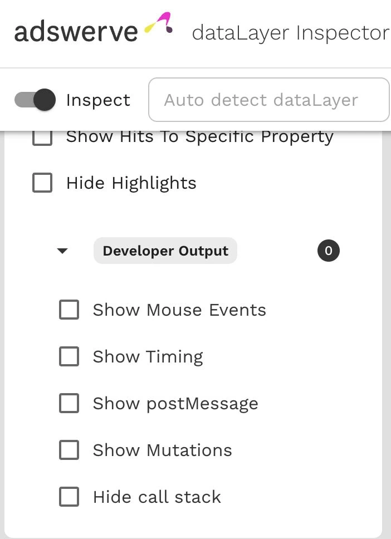Click the checkbox square beside Hide call stack
Image resolution: width=391 pixels, height=539 pixels.
pos(69,497)
